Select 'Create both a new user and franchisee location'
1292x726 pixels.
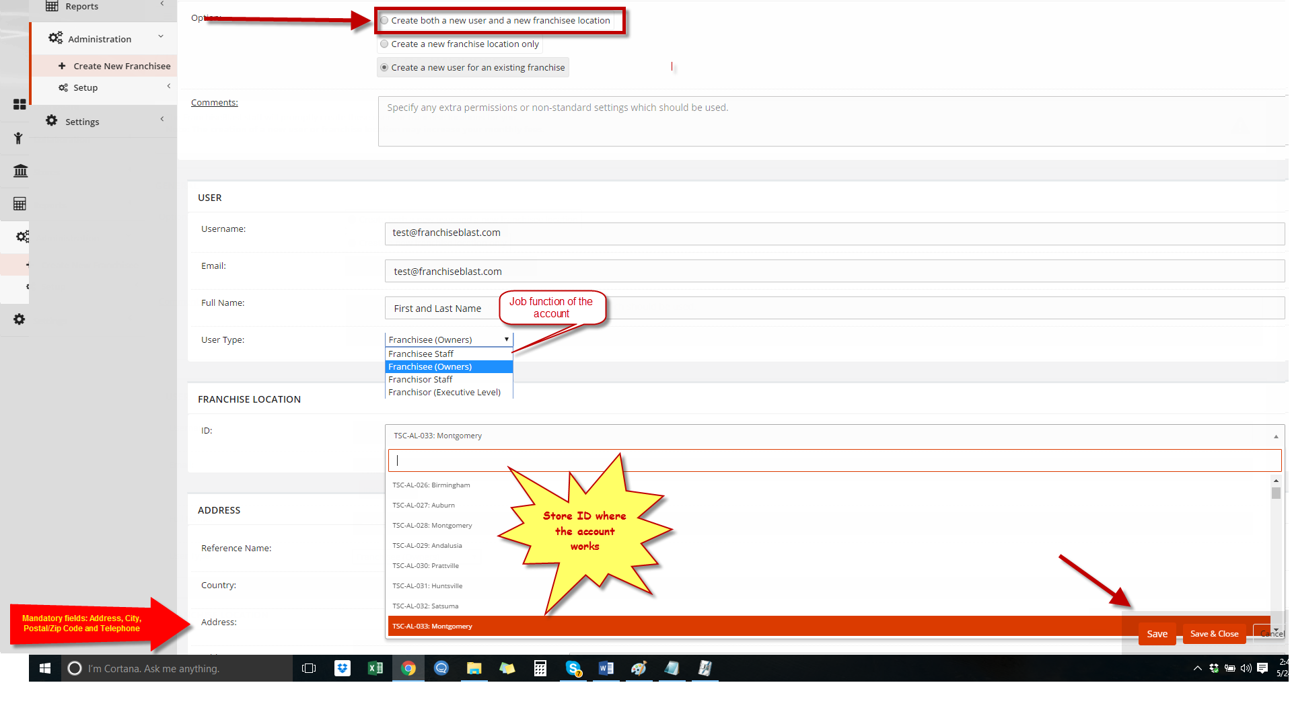point(384,20)
